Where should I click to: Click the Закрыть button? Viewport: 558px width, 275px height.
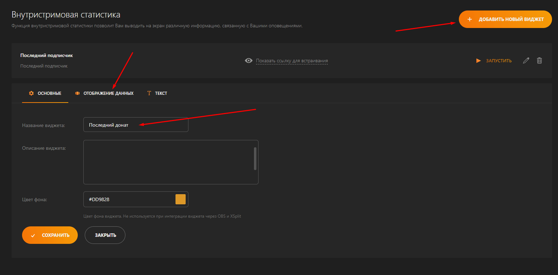(105, 235)
